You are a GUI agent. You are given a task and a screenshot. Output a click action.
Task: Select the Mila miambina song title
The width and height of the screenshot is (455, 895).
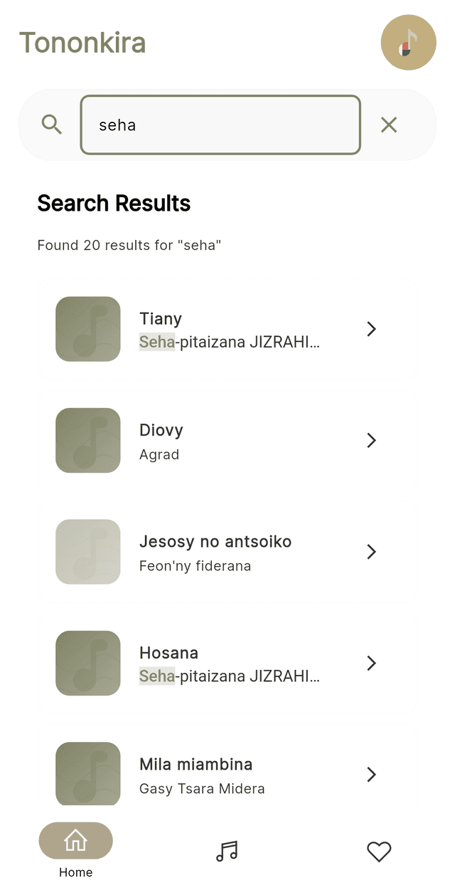(x=196, y=765)
